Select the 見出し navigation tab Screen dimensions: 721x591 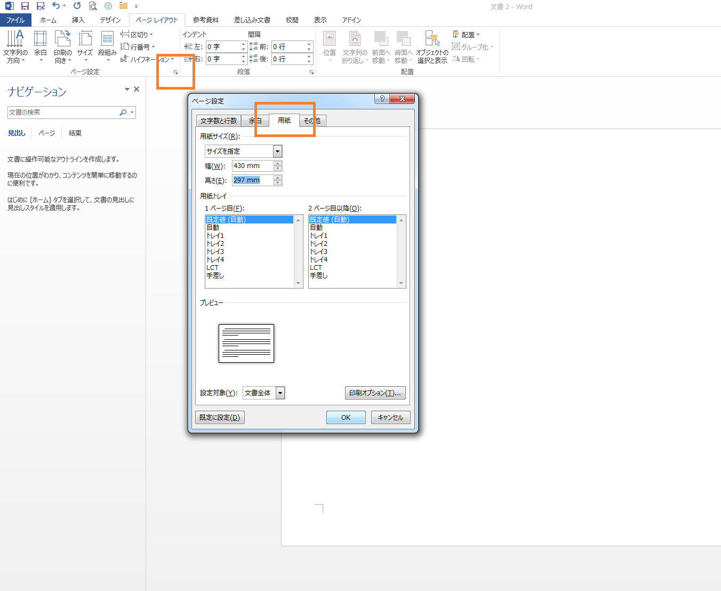(17, 133)
